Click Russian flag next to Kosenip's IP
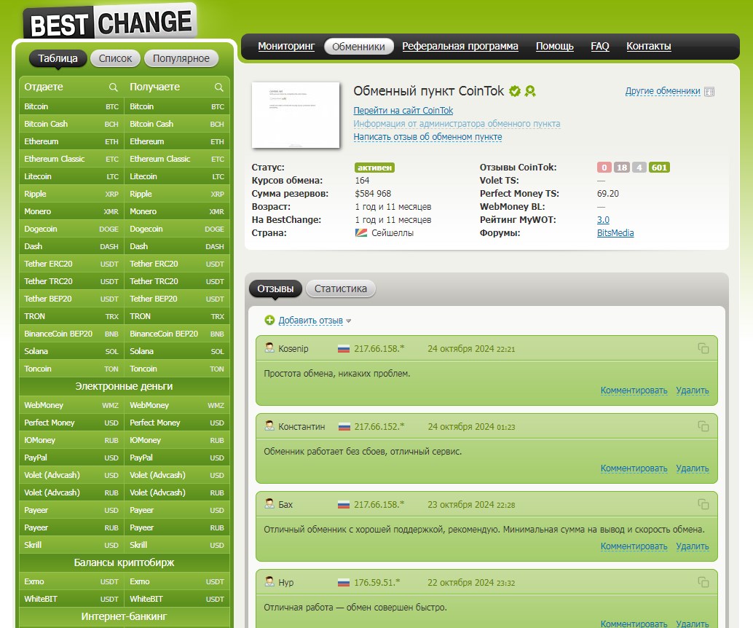Viewport: 753px width, 628px height. (343, 349)
